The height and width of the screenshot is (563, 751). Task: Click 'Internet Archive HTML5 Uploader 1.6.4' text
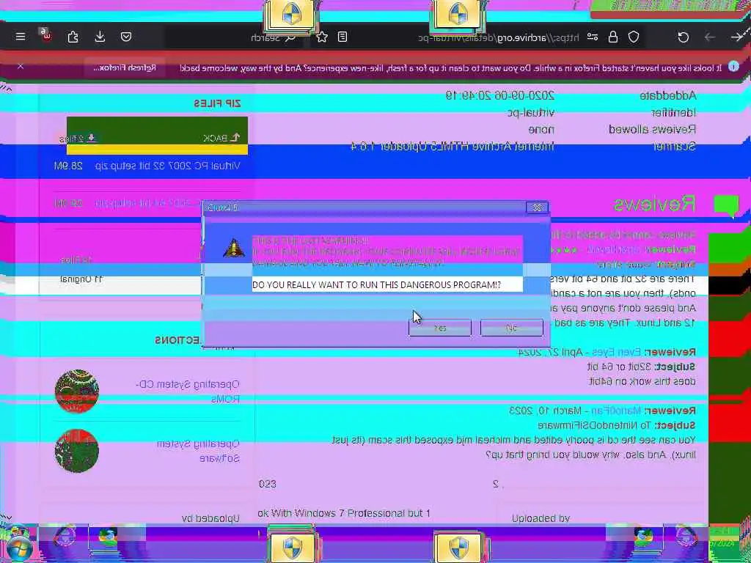coord(453,147)
